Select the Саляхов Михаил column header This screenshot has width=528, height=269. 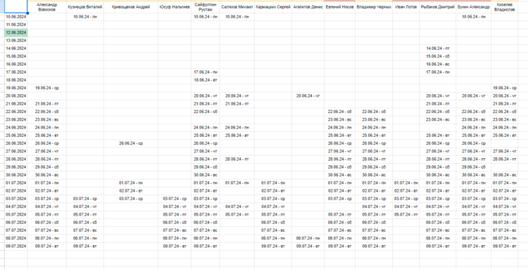(237, 7)
